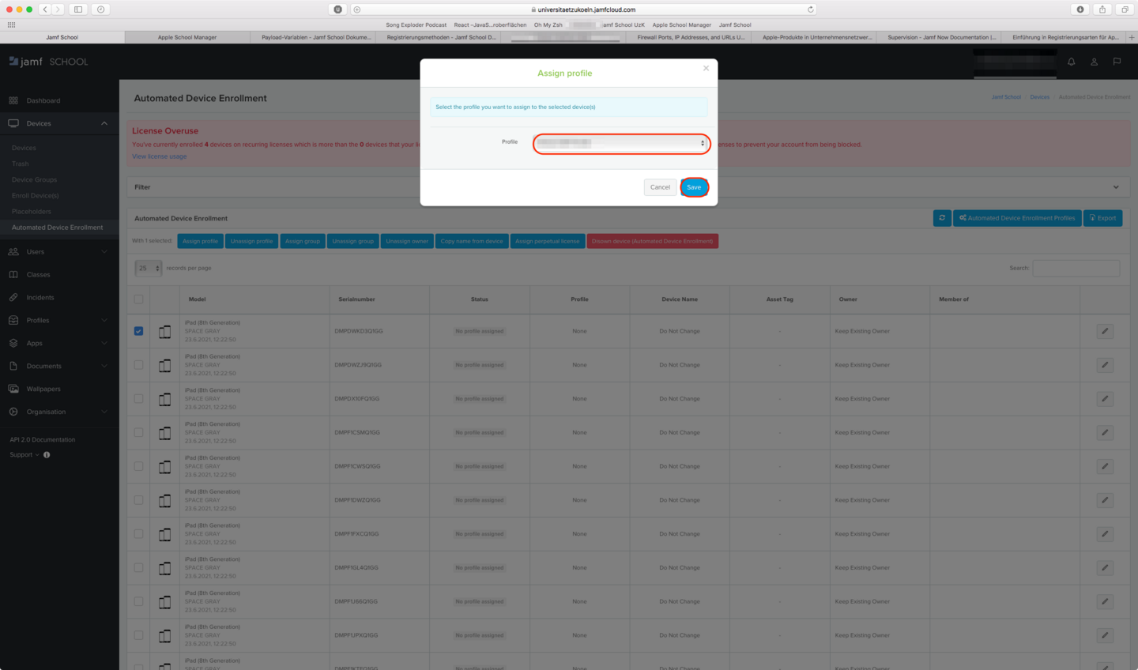The width and height of the screenshot is (1138, 670).
Task: Click the notifications bell icon
Action: 1072,62
